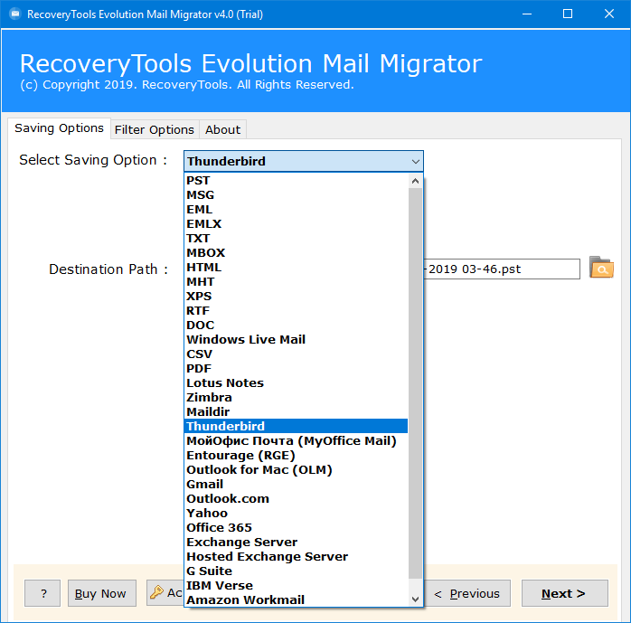Image resolution: width=631 pixels, height=623 pixels.
Task: Select Maildir saving option
Action: coord(296,411)
